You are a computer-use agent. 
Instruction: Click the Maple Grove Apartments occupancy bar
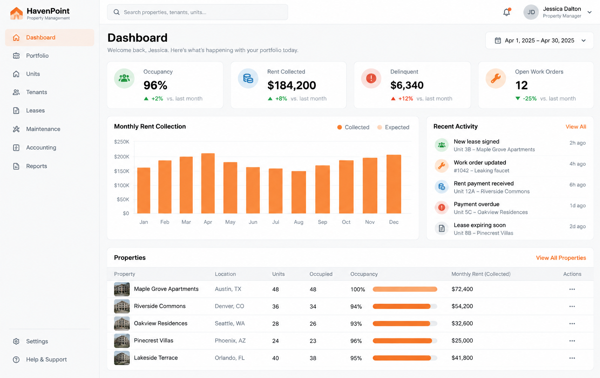pyautogui.click(x=405, y=289)
